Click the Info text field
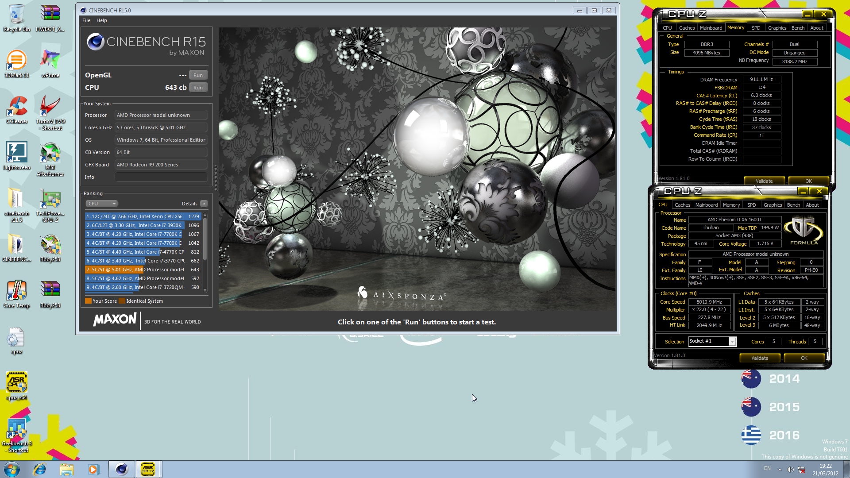 point(161,177)
